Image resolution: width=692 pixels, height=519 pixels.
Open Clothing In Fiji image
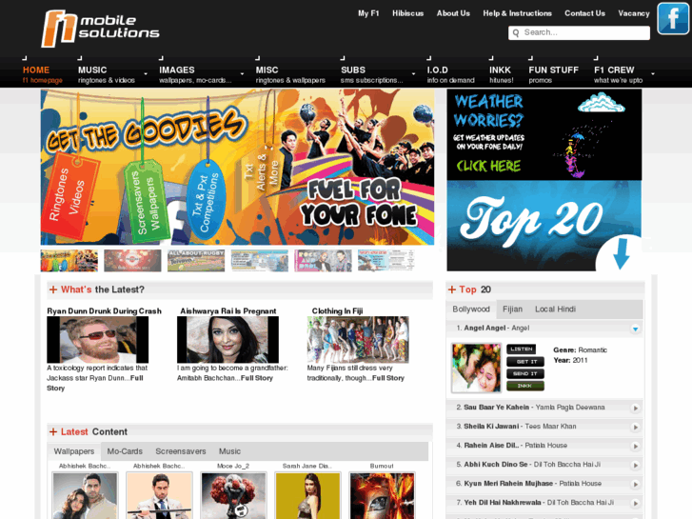(358, 340)
